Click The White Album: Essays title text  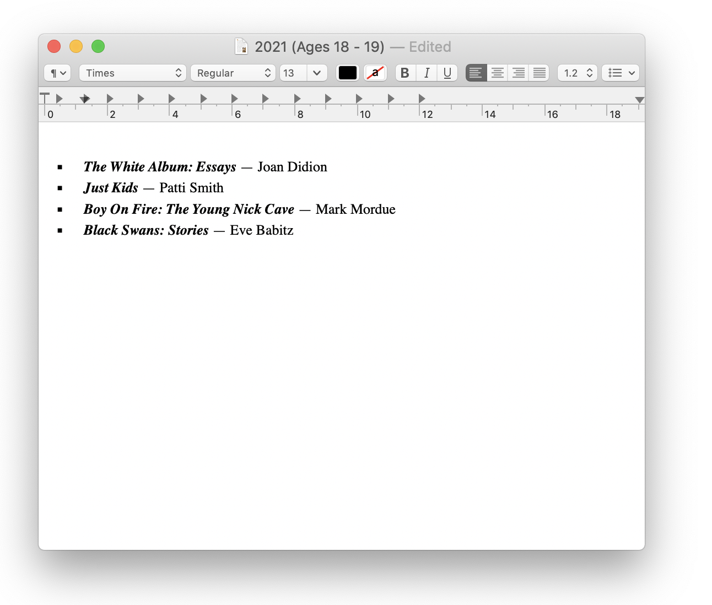(160, 167)
